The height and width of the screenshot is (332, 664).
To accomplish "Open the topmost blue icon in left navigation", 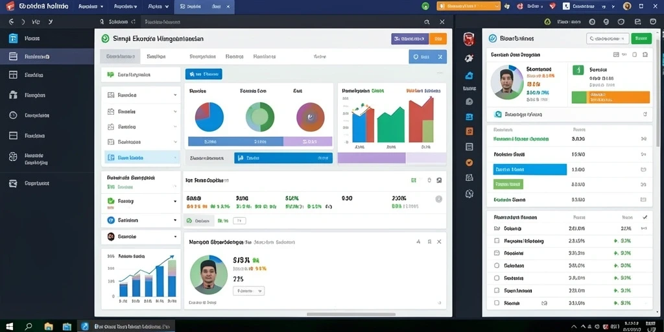I will (13, 38).
